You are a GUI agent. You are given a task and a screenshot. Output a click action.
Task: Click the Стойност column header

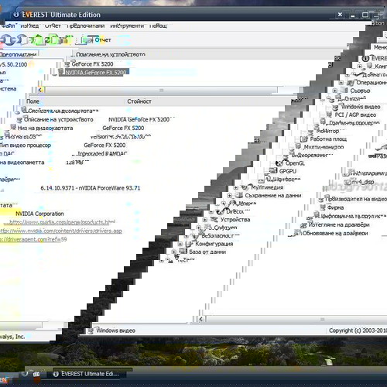[x=139, y=101]
